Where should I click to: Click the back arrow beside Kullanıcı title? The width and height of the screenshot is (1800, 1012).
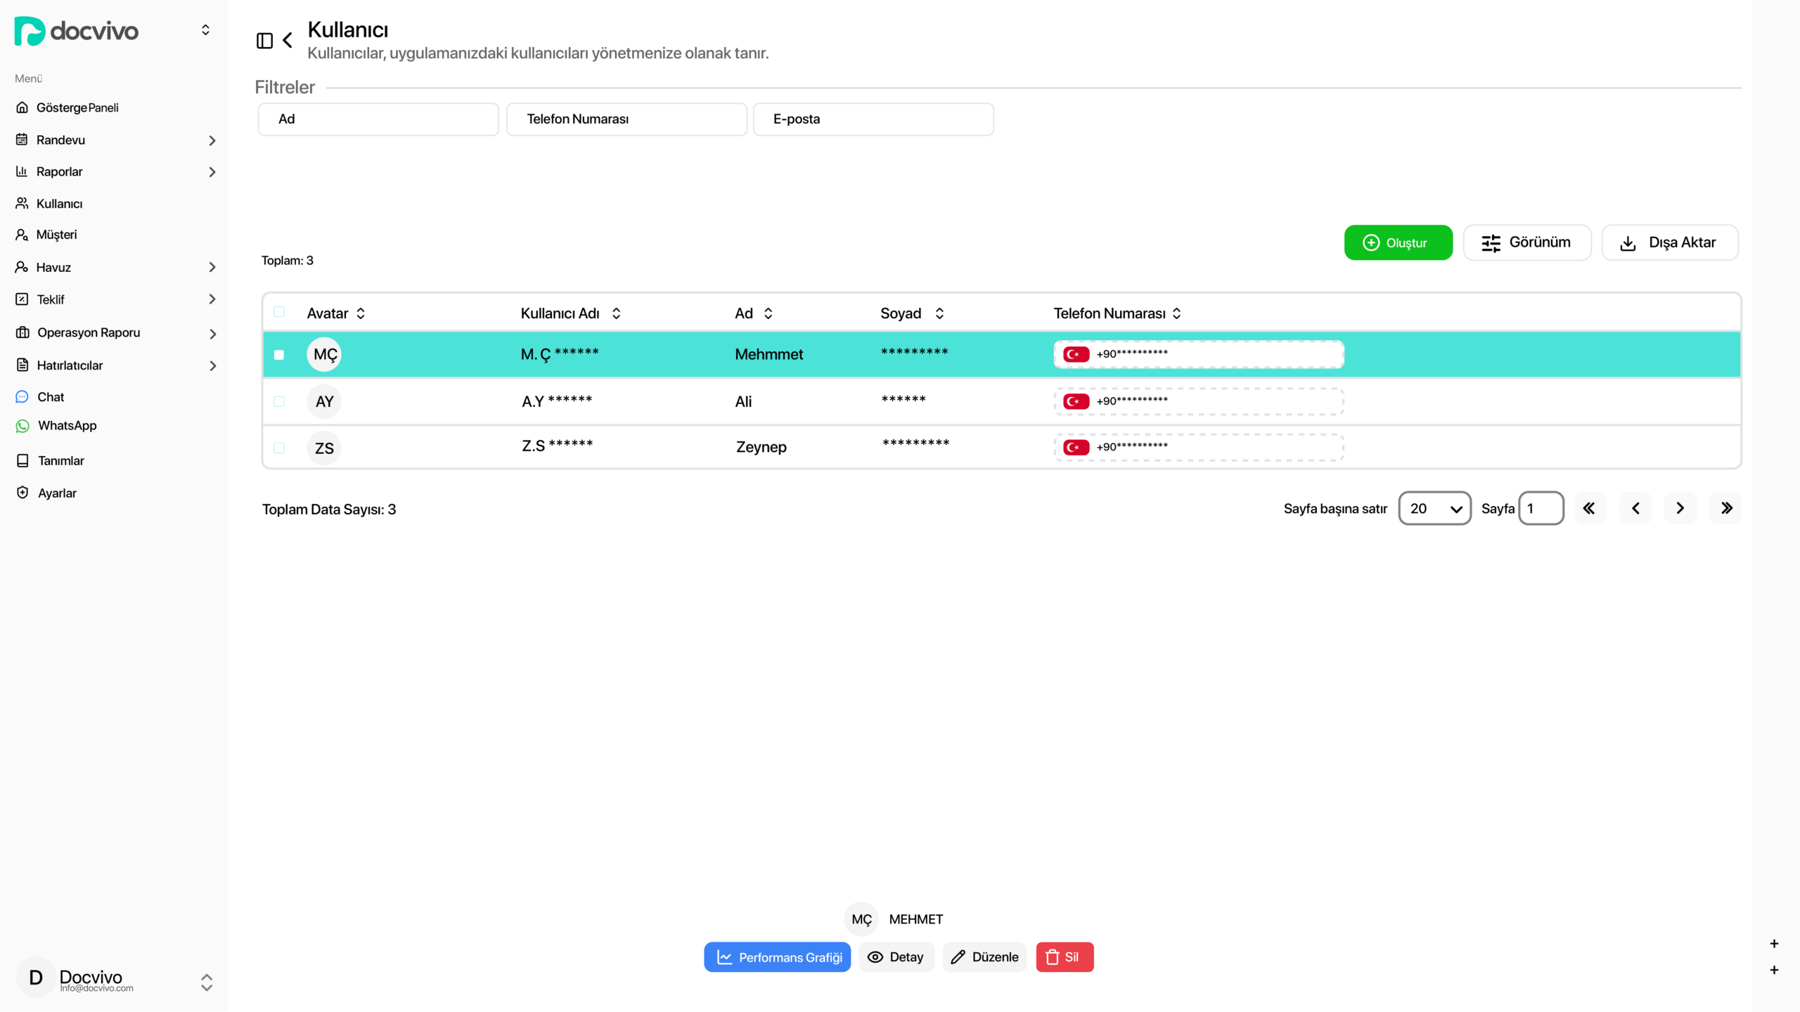288,41
